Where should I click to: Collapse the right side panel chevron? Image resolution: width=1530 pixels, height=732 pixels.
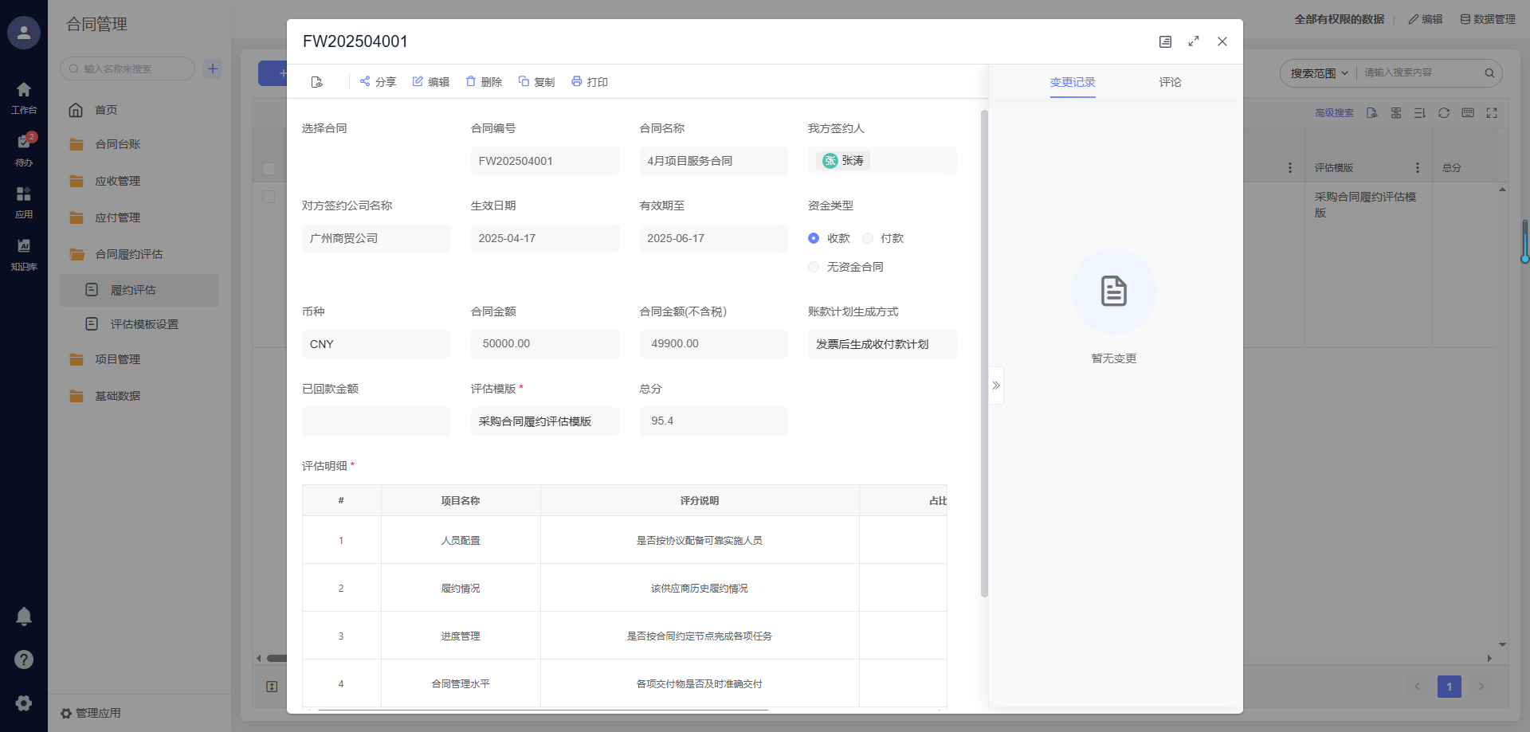(996, 386)
